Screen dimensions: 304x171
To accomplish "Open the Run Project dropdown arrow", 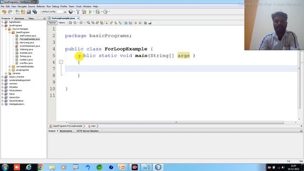I will pyautogui.click(x=94, y=12).
